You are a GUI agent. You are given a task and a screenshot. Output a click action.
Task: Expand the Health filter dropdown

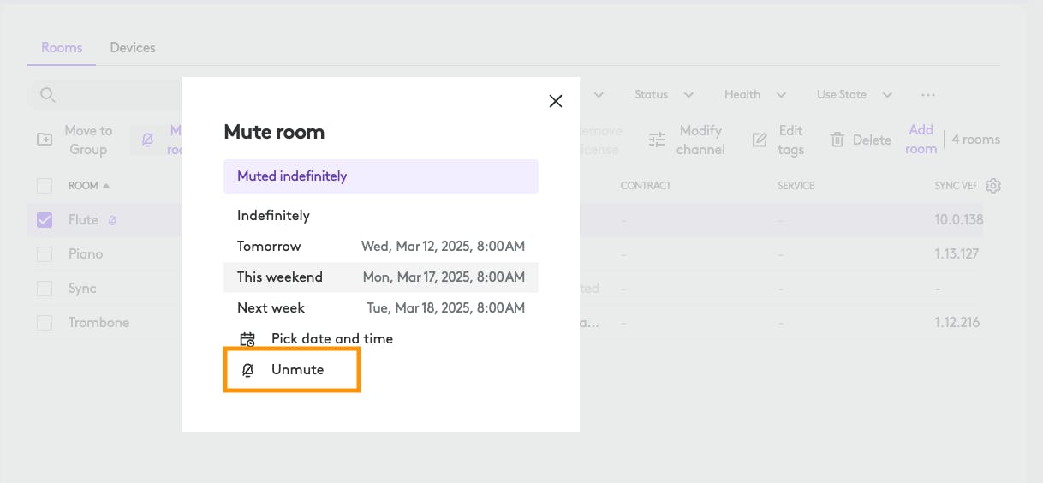[x=754, y=95]
